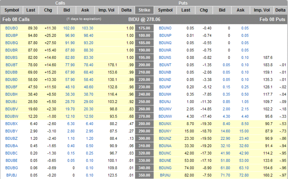This screenshot has height=179, width=288.
Task: Click the Calls Last column header
Action: 31,10
